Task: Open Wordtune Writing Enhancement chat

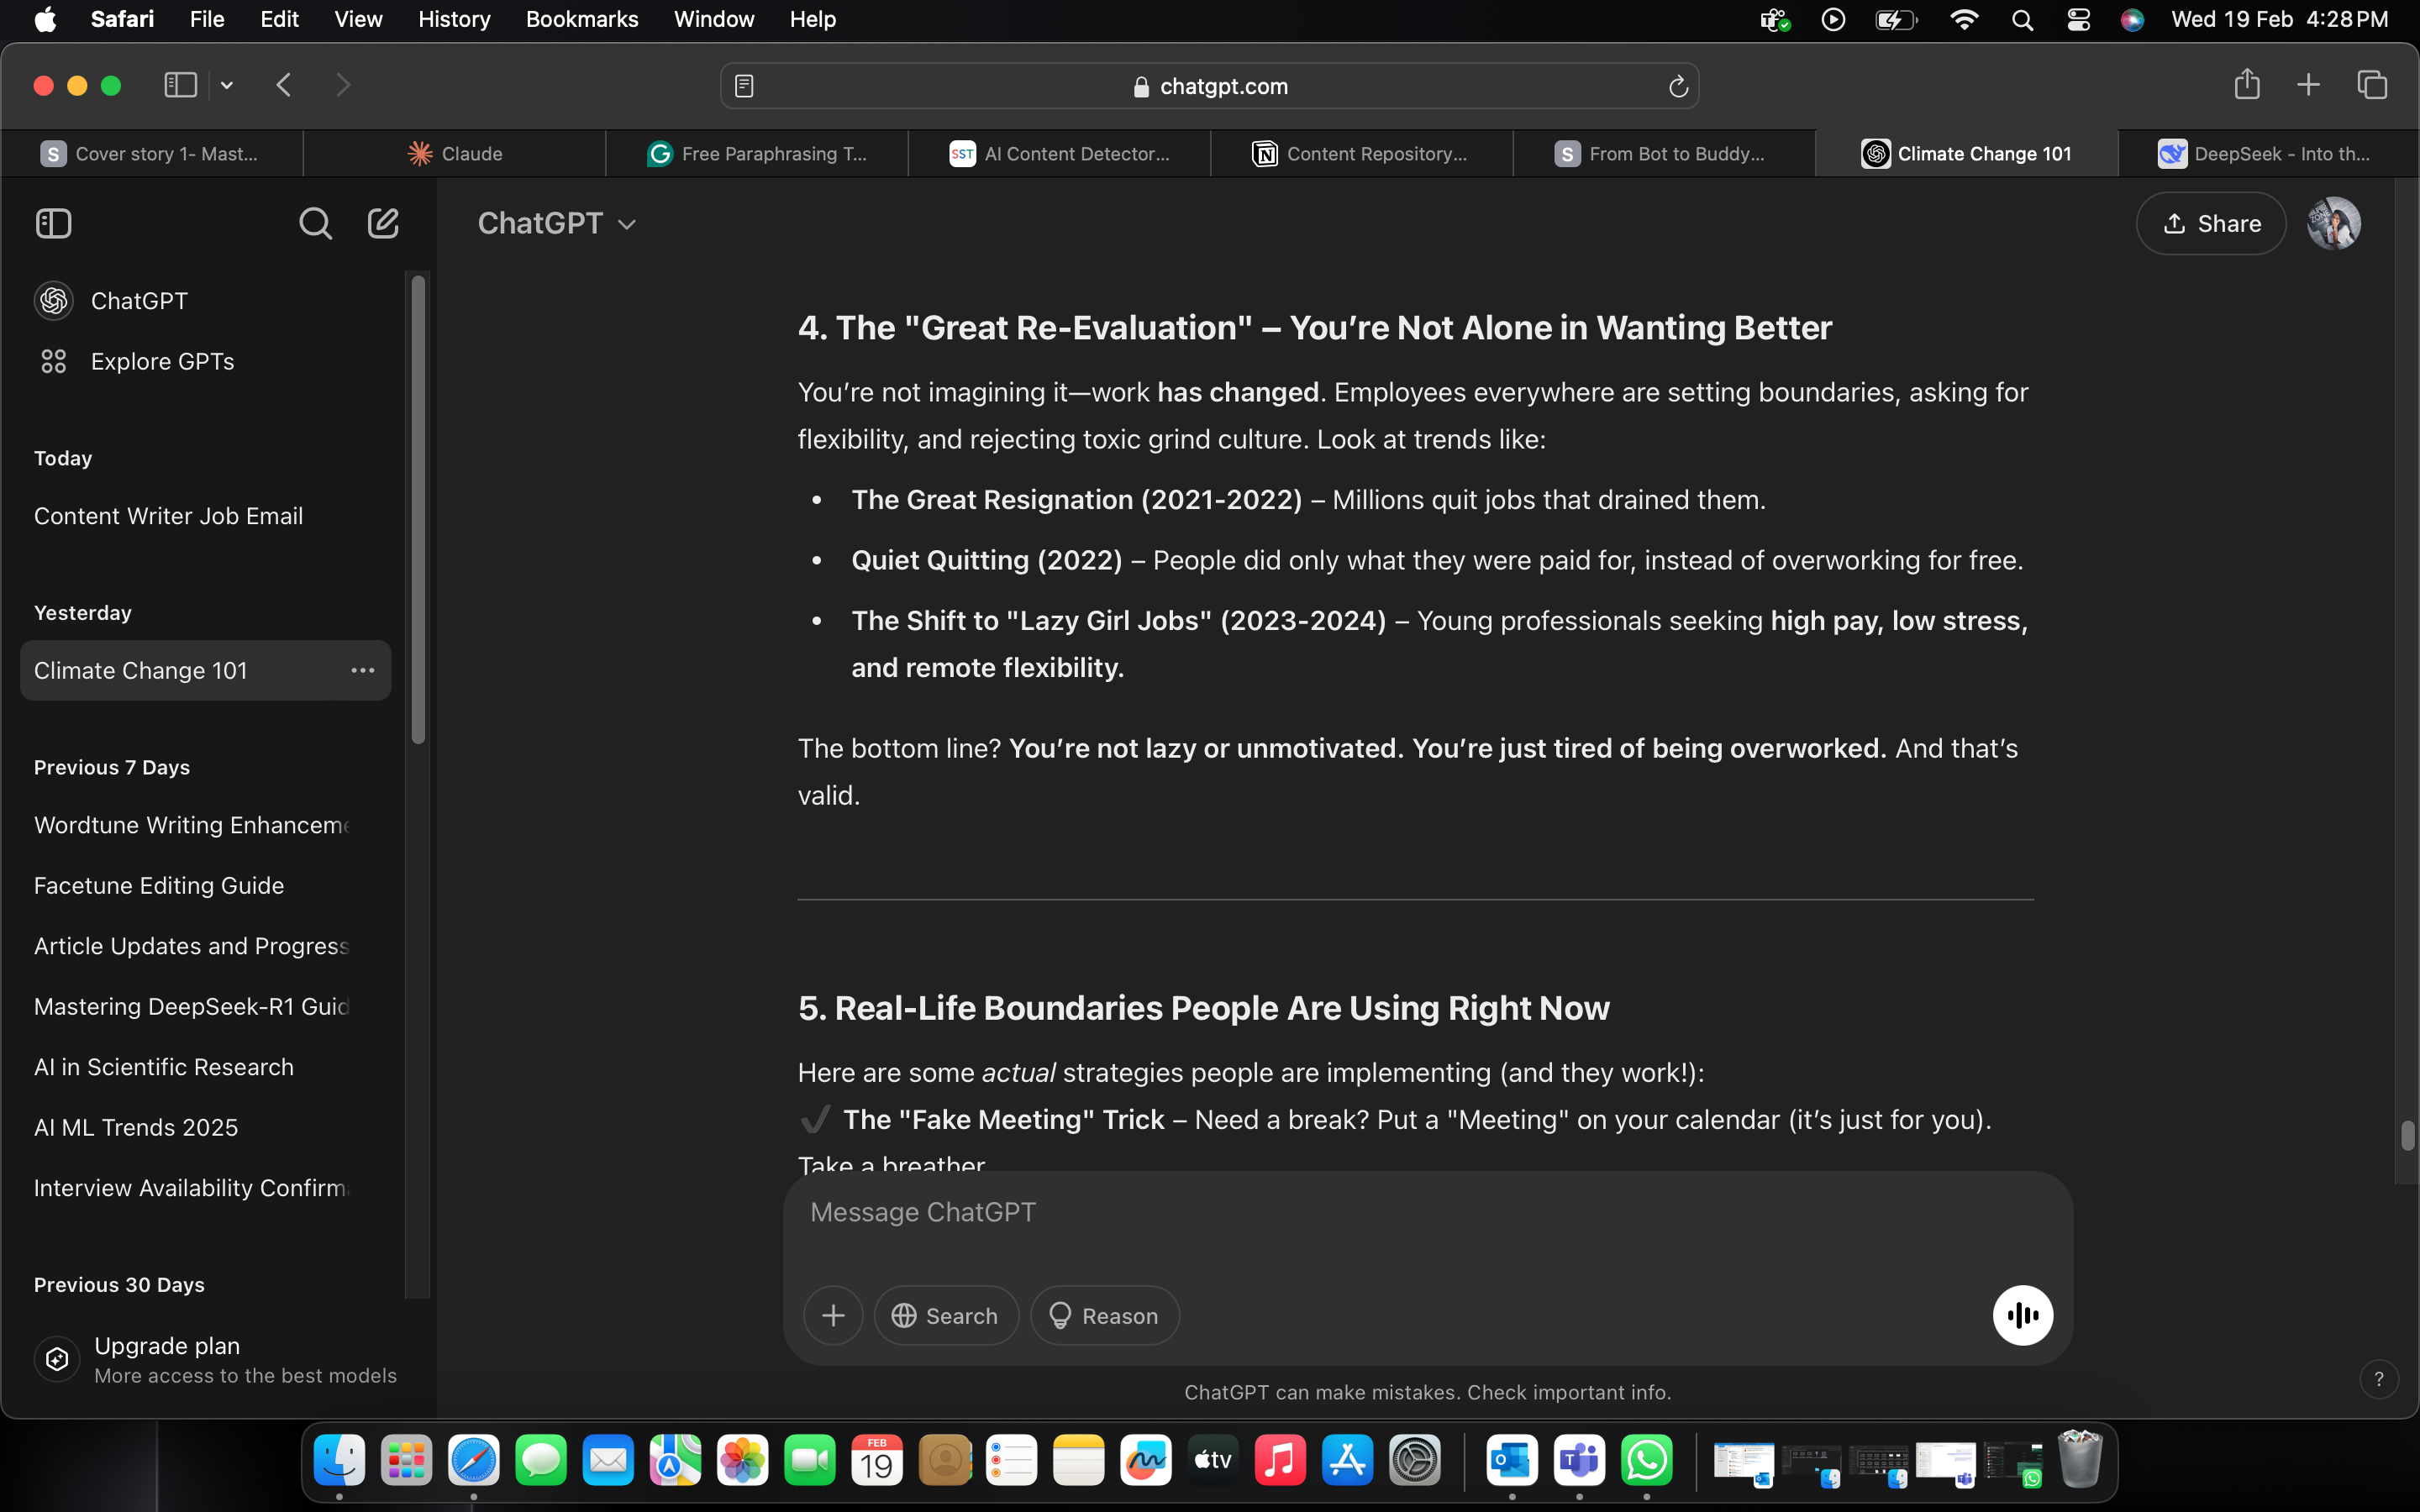Action: coord(205,825)
